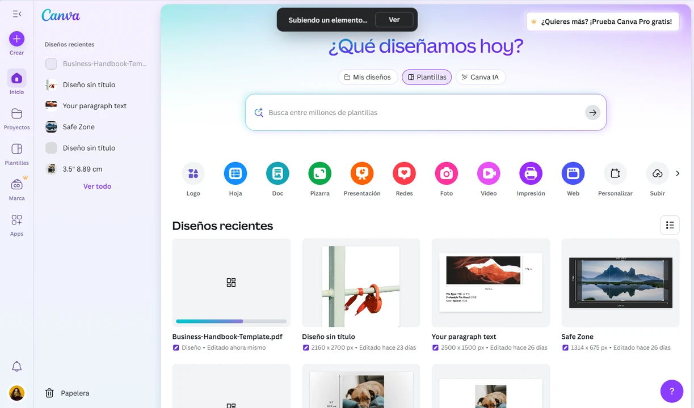The height and width of the screenshot is (408, 694).
Task: Select the Logo design type icon
Action: coord(193,173)
